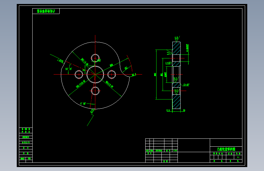264x171 pixels.
Task: Click the R175 leader label on the cam's left side
Action: click(x=61, y=61)
